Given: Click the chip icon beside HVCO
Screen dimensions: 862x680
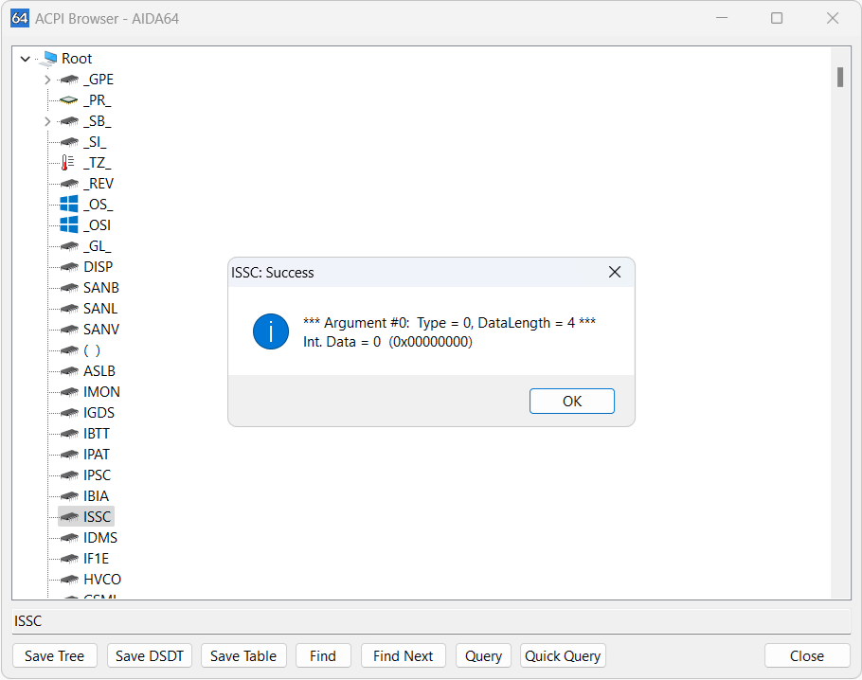Looking at the screenshot, I should (x=69, y=580).
